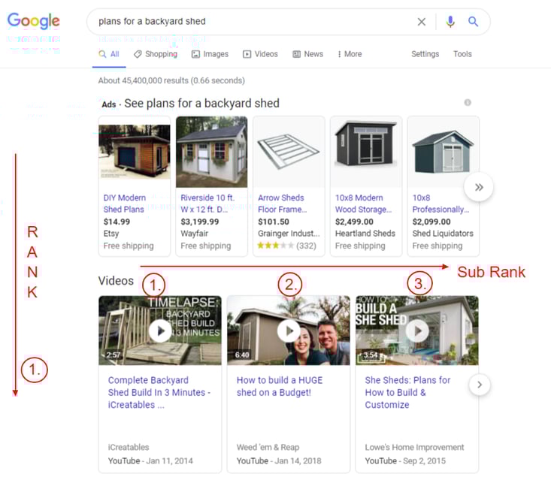Click the blue magnifier search icon
Viewport: 551px width, 486px height.
(473, 22)
